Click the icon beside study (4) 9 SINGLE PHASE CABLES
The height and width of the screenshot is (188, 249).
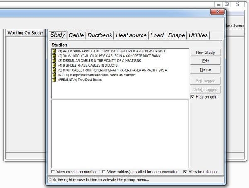(54, 65)
